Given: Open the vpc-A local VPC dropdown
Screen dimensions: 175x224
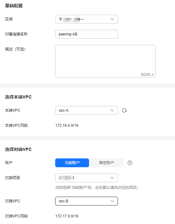Looking at the screenshot, I should pos(87,110).
